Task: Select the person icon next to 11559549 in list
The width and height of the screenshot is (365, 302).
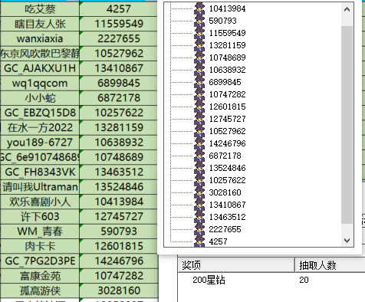Action: pos(199,33)
